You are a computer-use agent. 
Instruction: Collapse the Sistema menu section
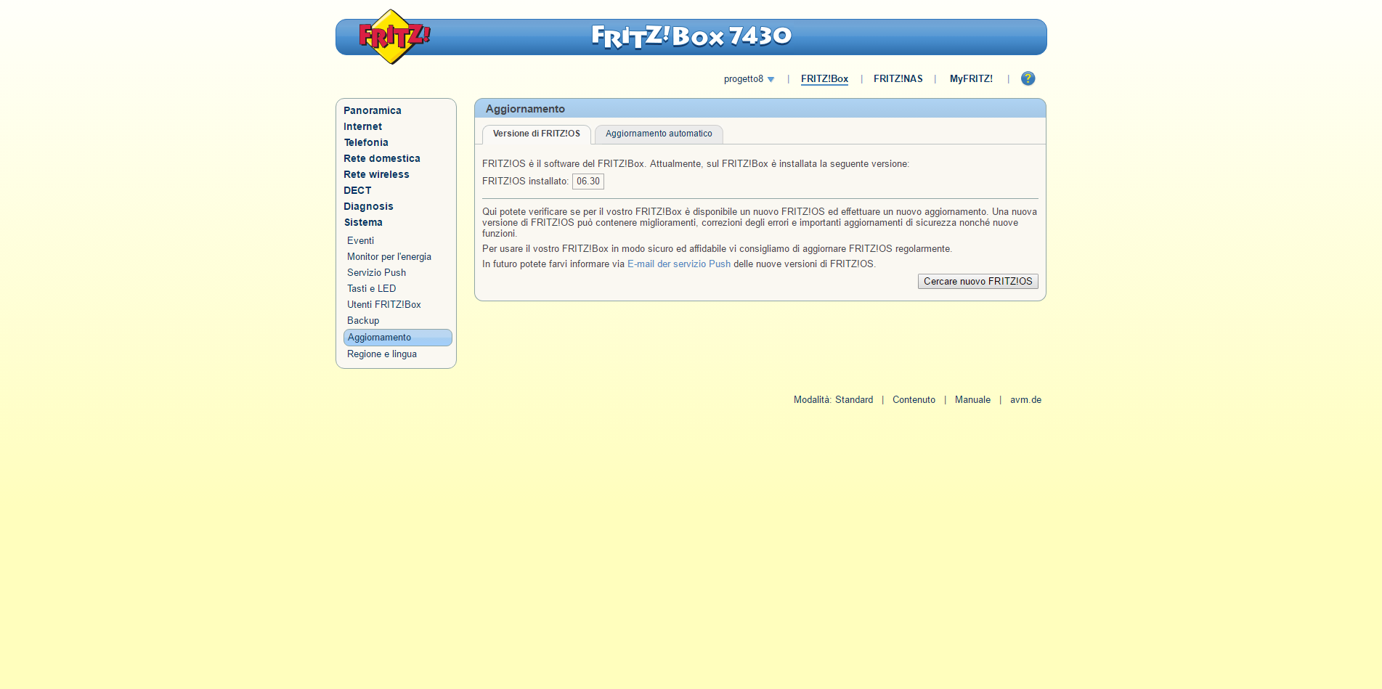363,222
